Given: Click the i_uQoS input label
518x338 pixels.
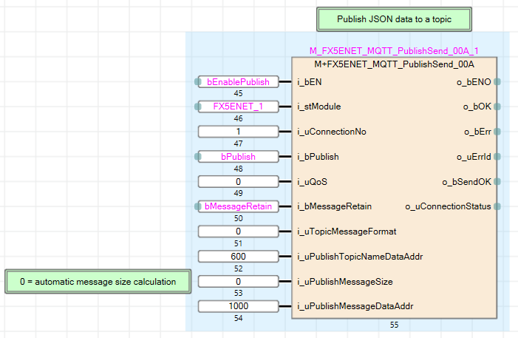Looking at the screenshot, I should click(x=312, y=182).
